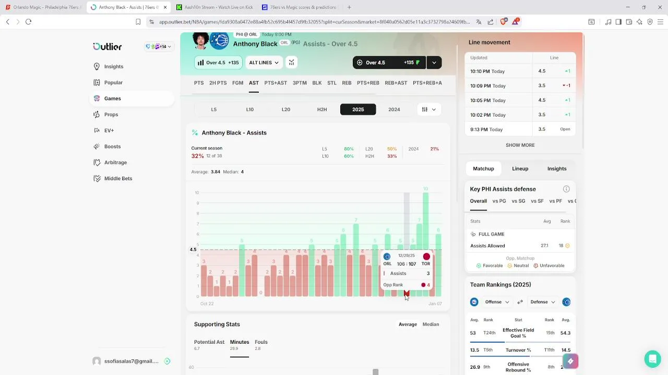Click the site address in the URL bar

(x=314, y=22)
